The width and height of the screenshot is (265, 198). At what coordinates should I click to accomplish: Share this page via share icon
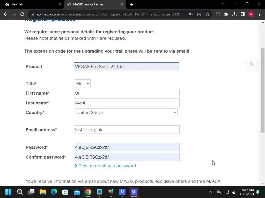click(199, 14)
